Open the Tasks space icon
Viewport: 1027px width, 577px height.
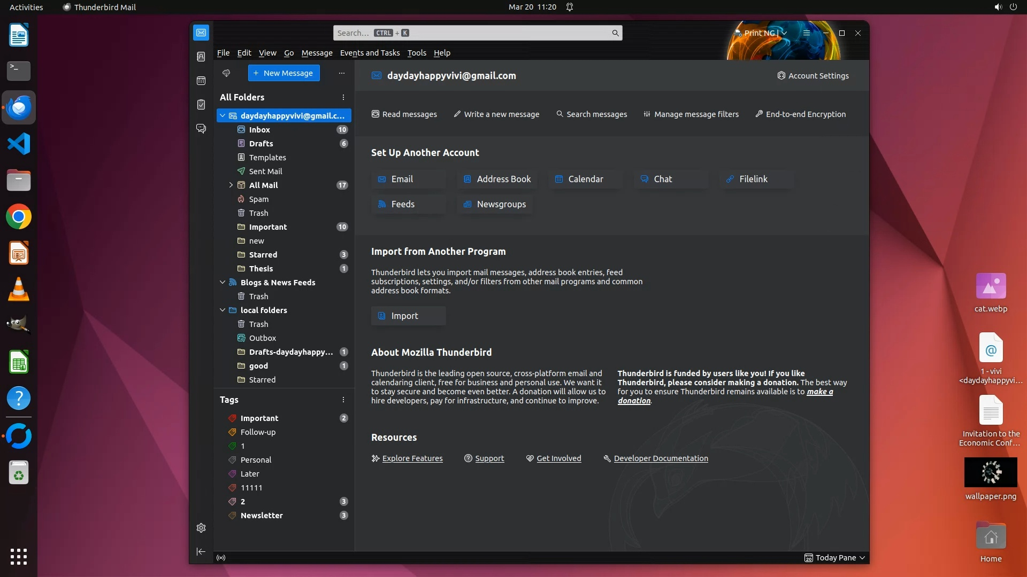[201, 105]
